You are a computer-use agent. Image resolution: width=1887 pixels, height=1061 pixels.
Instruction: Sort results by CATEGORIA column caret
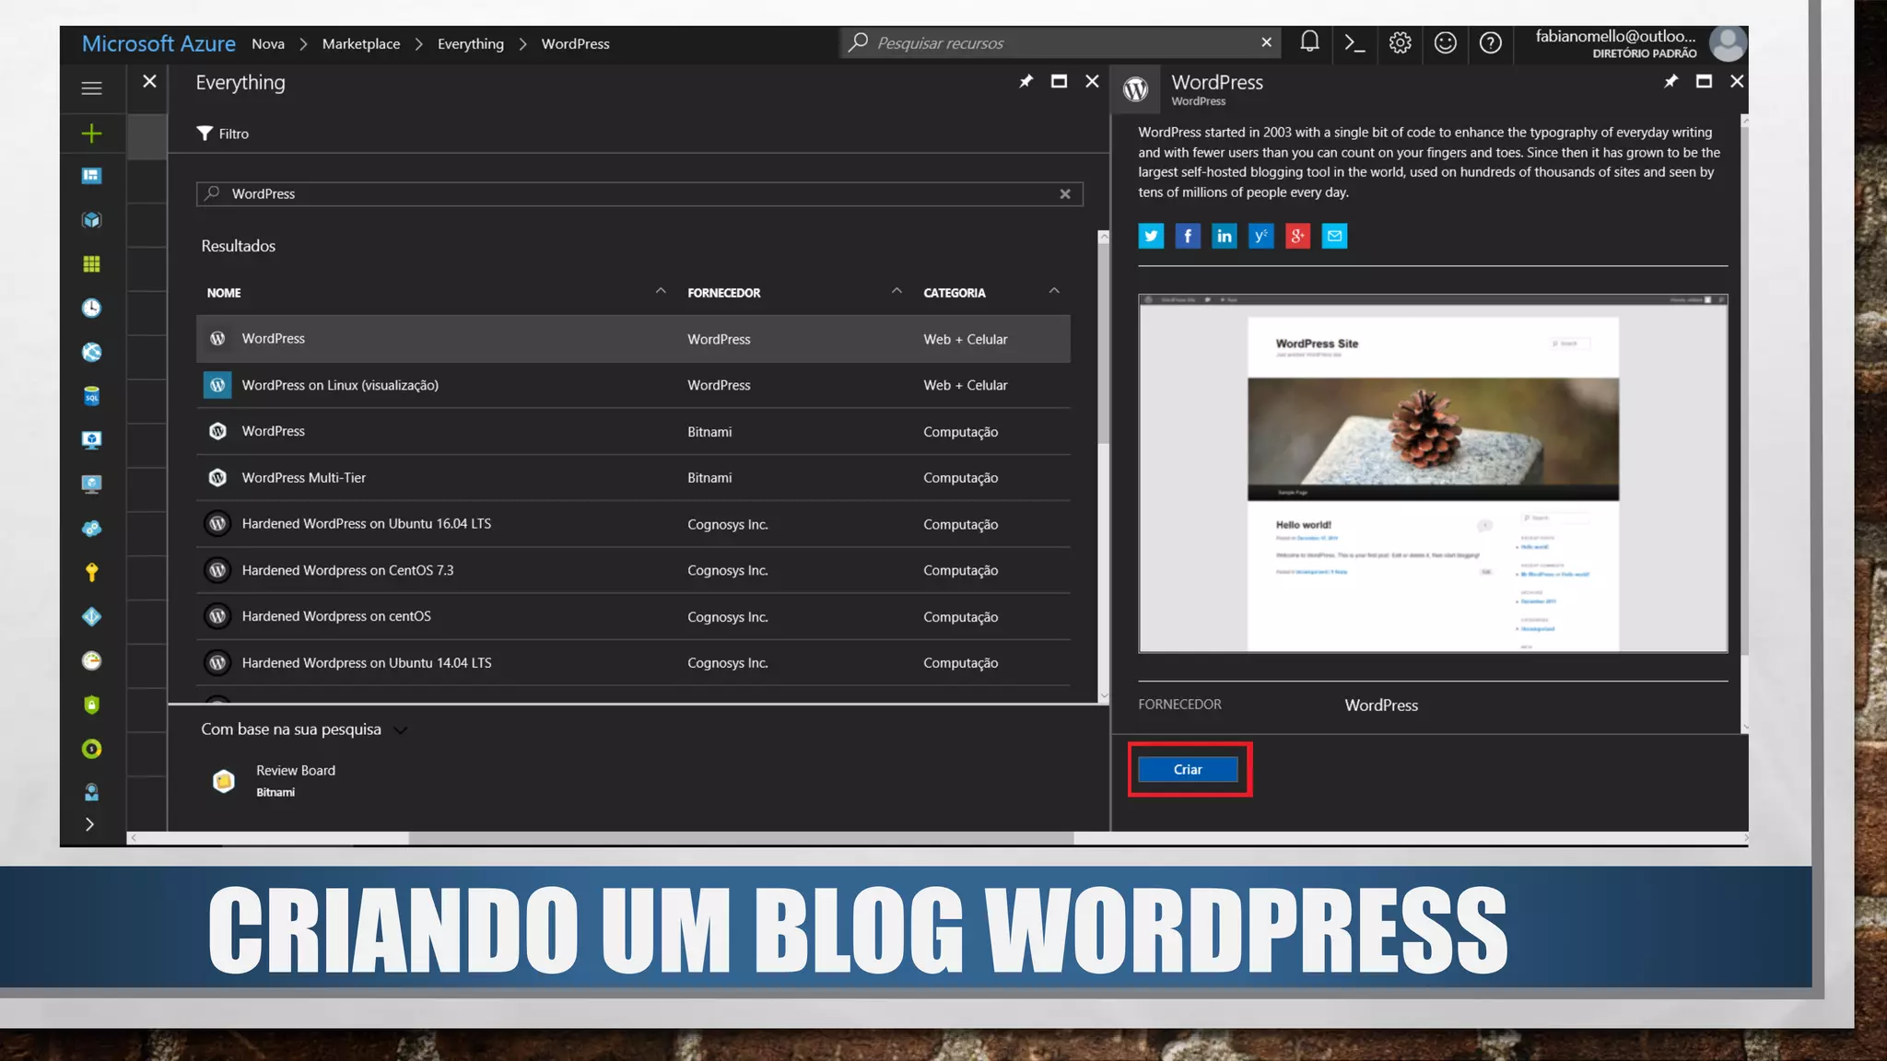(x=1054, y=291)
